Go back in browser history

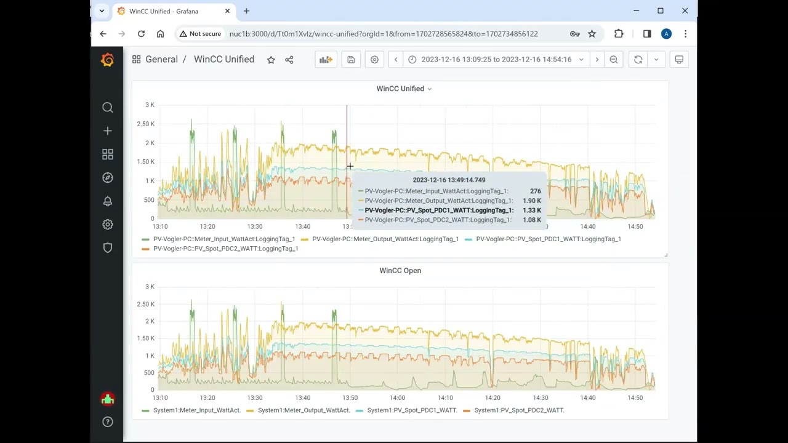(x=103, y=34)
